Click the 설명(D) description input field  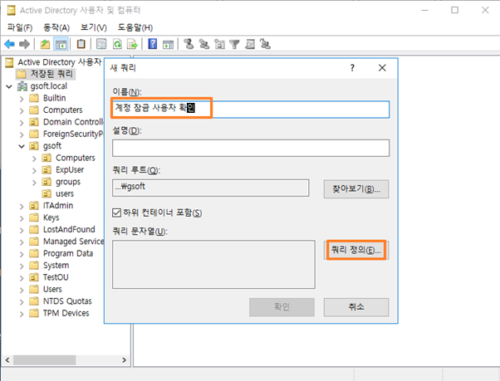(x=251, y=148)
